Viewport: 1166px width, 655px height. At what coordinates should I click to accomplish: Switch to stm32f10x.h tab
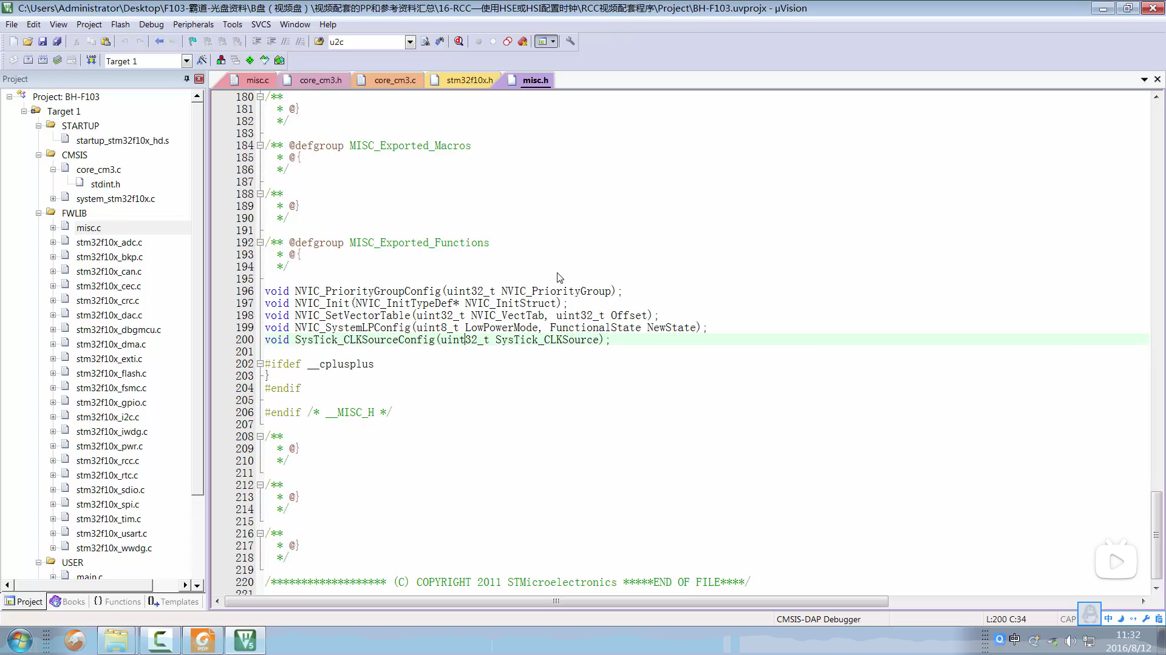463,80
